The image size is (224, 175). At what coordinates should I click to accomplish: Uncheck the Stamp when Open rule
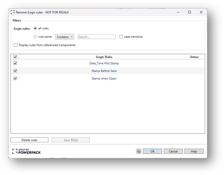(x=15, y=78)
